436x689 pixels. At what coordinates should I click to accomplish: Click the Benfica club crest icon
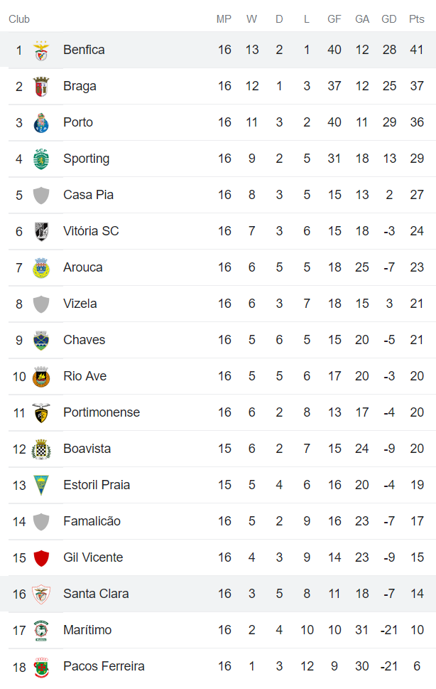(41, 50)
